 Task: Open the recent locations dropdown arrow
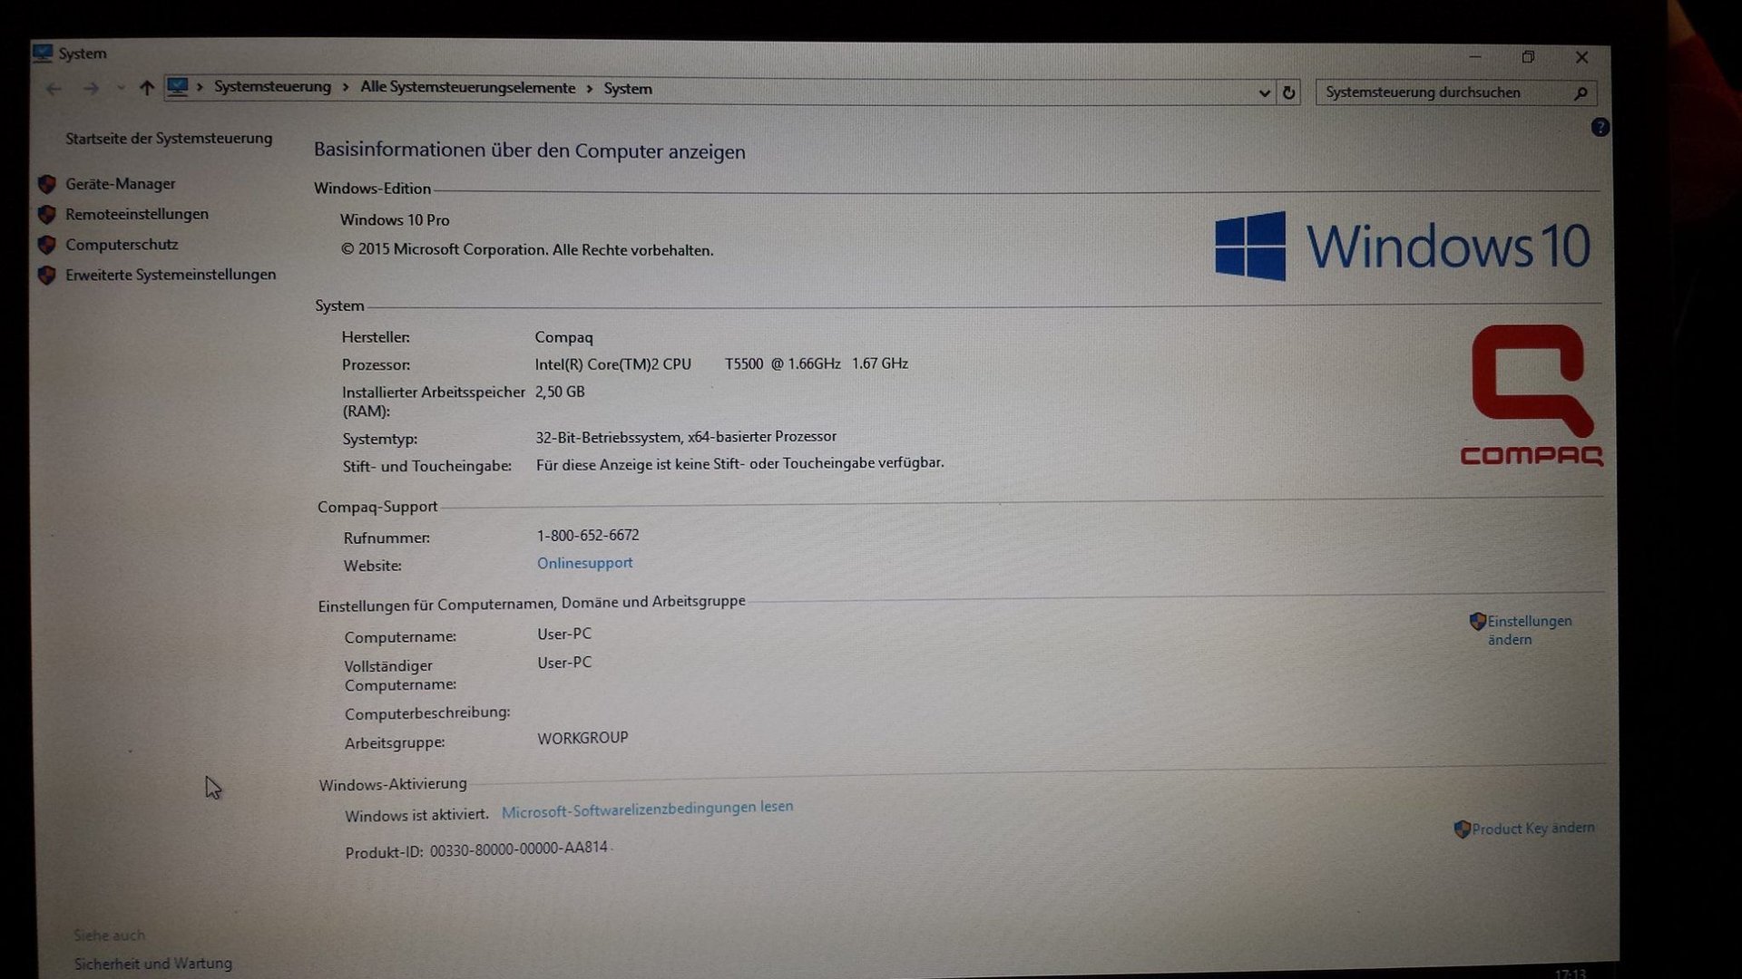pos(121,89)
